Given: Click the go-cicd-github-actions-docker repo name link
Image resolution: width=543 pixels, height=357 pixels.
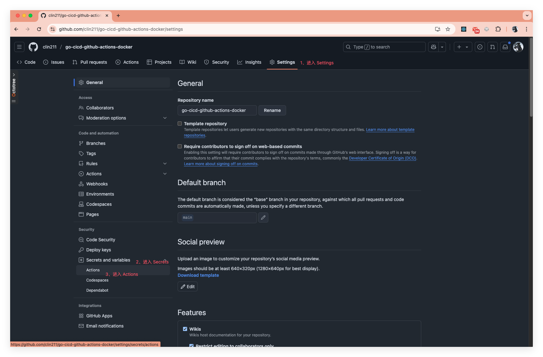Looking at the screenshot, I should click(99, 47).
